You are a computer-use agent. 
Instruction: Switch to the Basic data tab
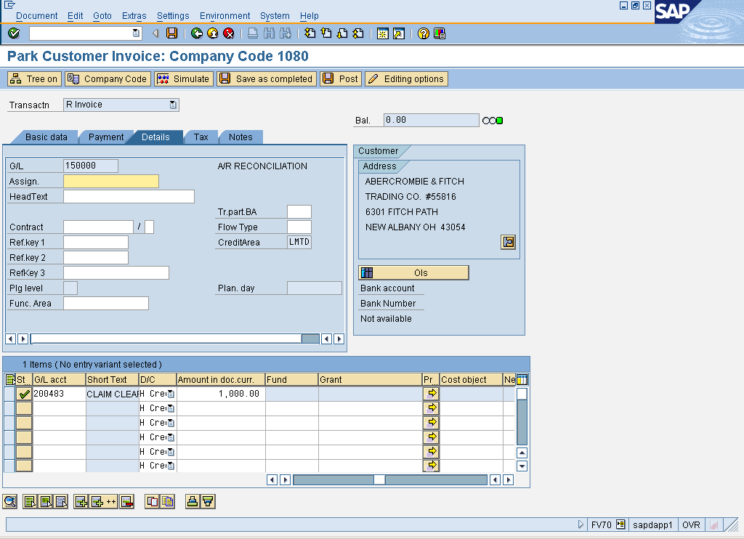[x=46, y=137]
